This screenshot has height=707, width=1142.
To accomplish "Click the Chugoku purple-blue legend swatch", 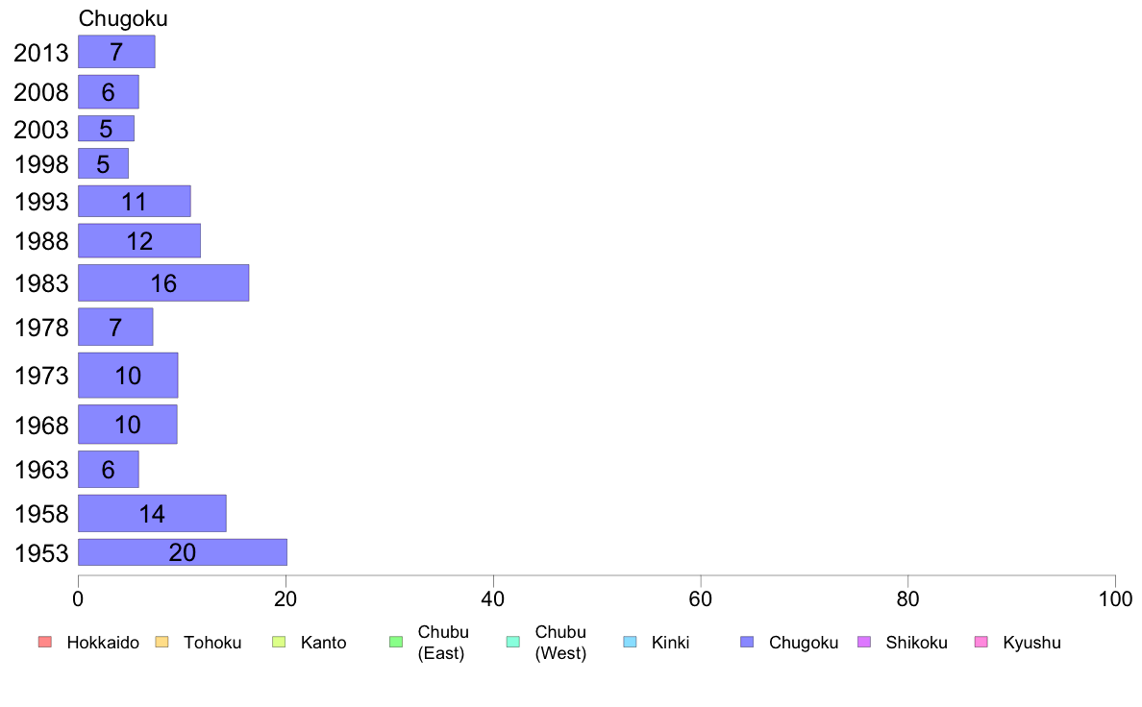I will (747, 642).
